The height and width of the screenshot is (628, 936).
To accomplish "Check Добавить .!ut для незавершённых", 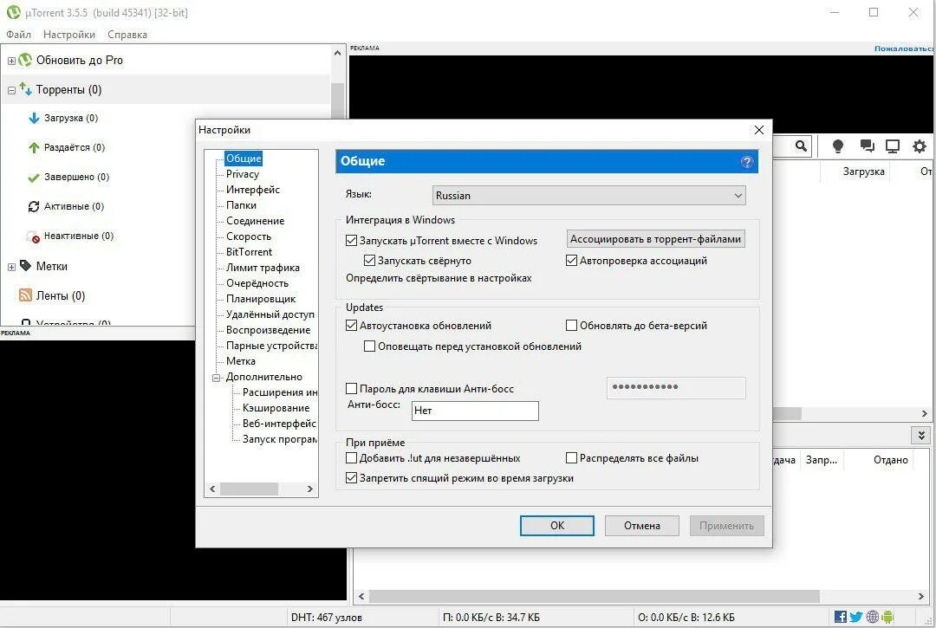I will tap(352, 458).
